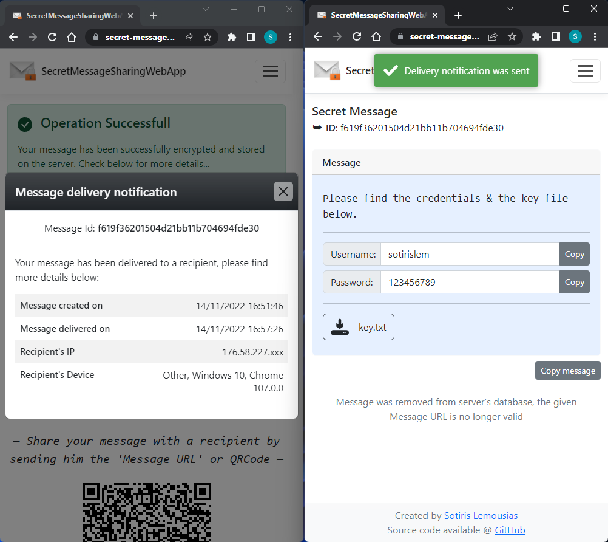The height and width of the screenshot is (542, 608).
Task: Open new tab in right browser window
Action: tap(458, 15)
